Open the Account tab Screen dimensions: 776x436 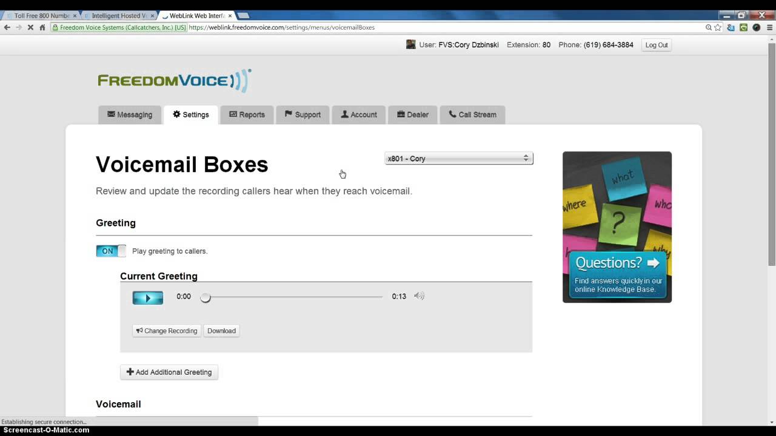tap(359, 114)
